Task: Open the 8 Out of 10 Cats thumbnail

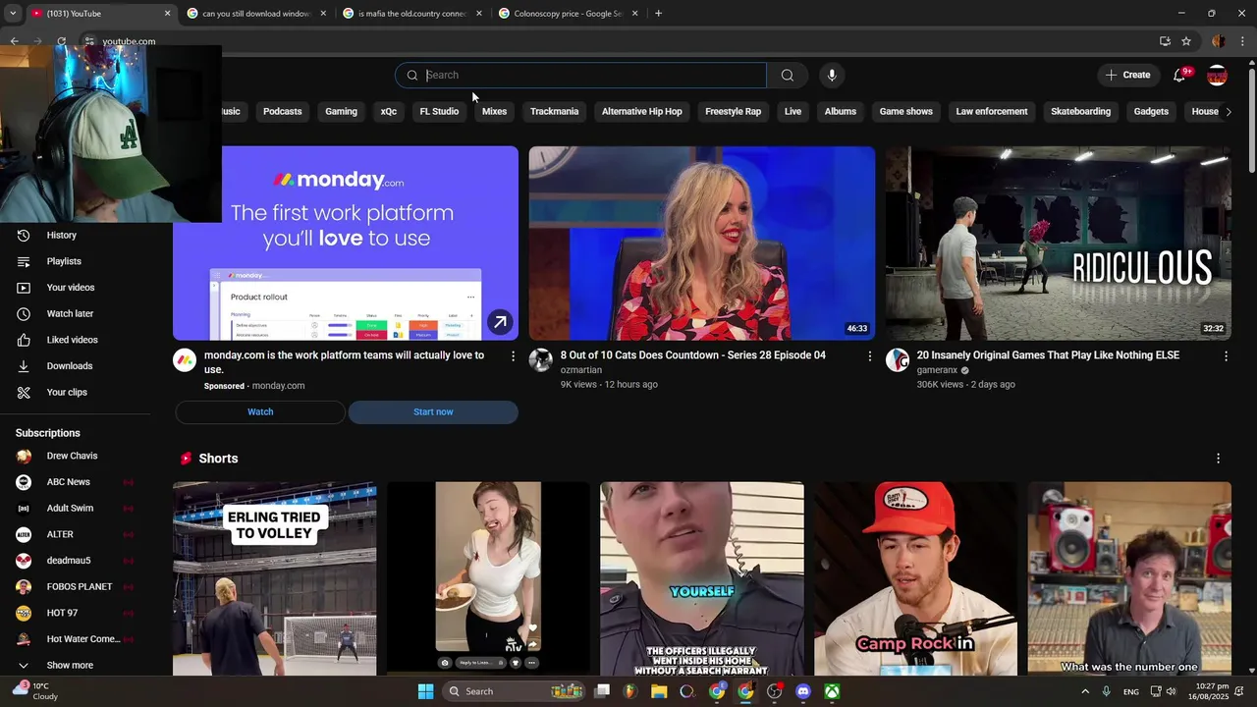Action: coord(702,244)
